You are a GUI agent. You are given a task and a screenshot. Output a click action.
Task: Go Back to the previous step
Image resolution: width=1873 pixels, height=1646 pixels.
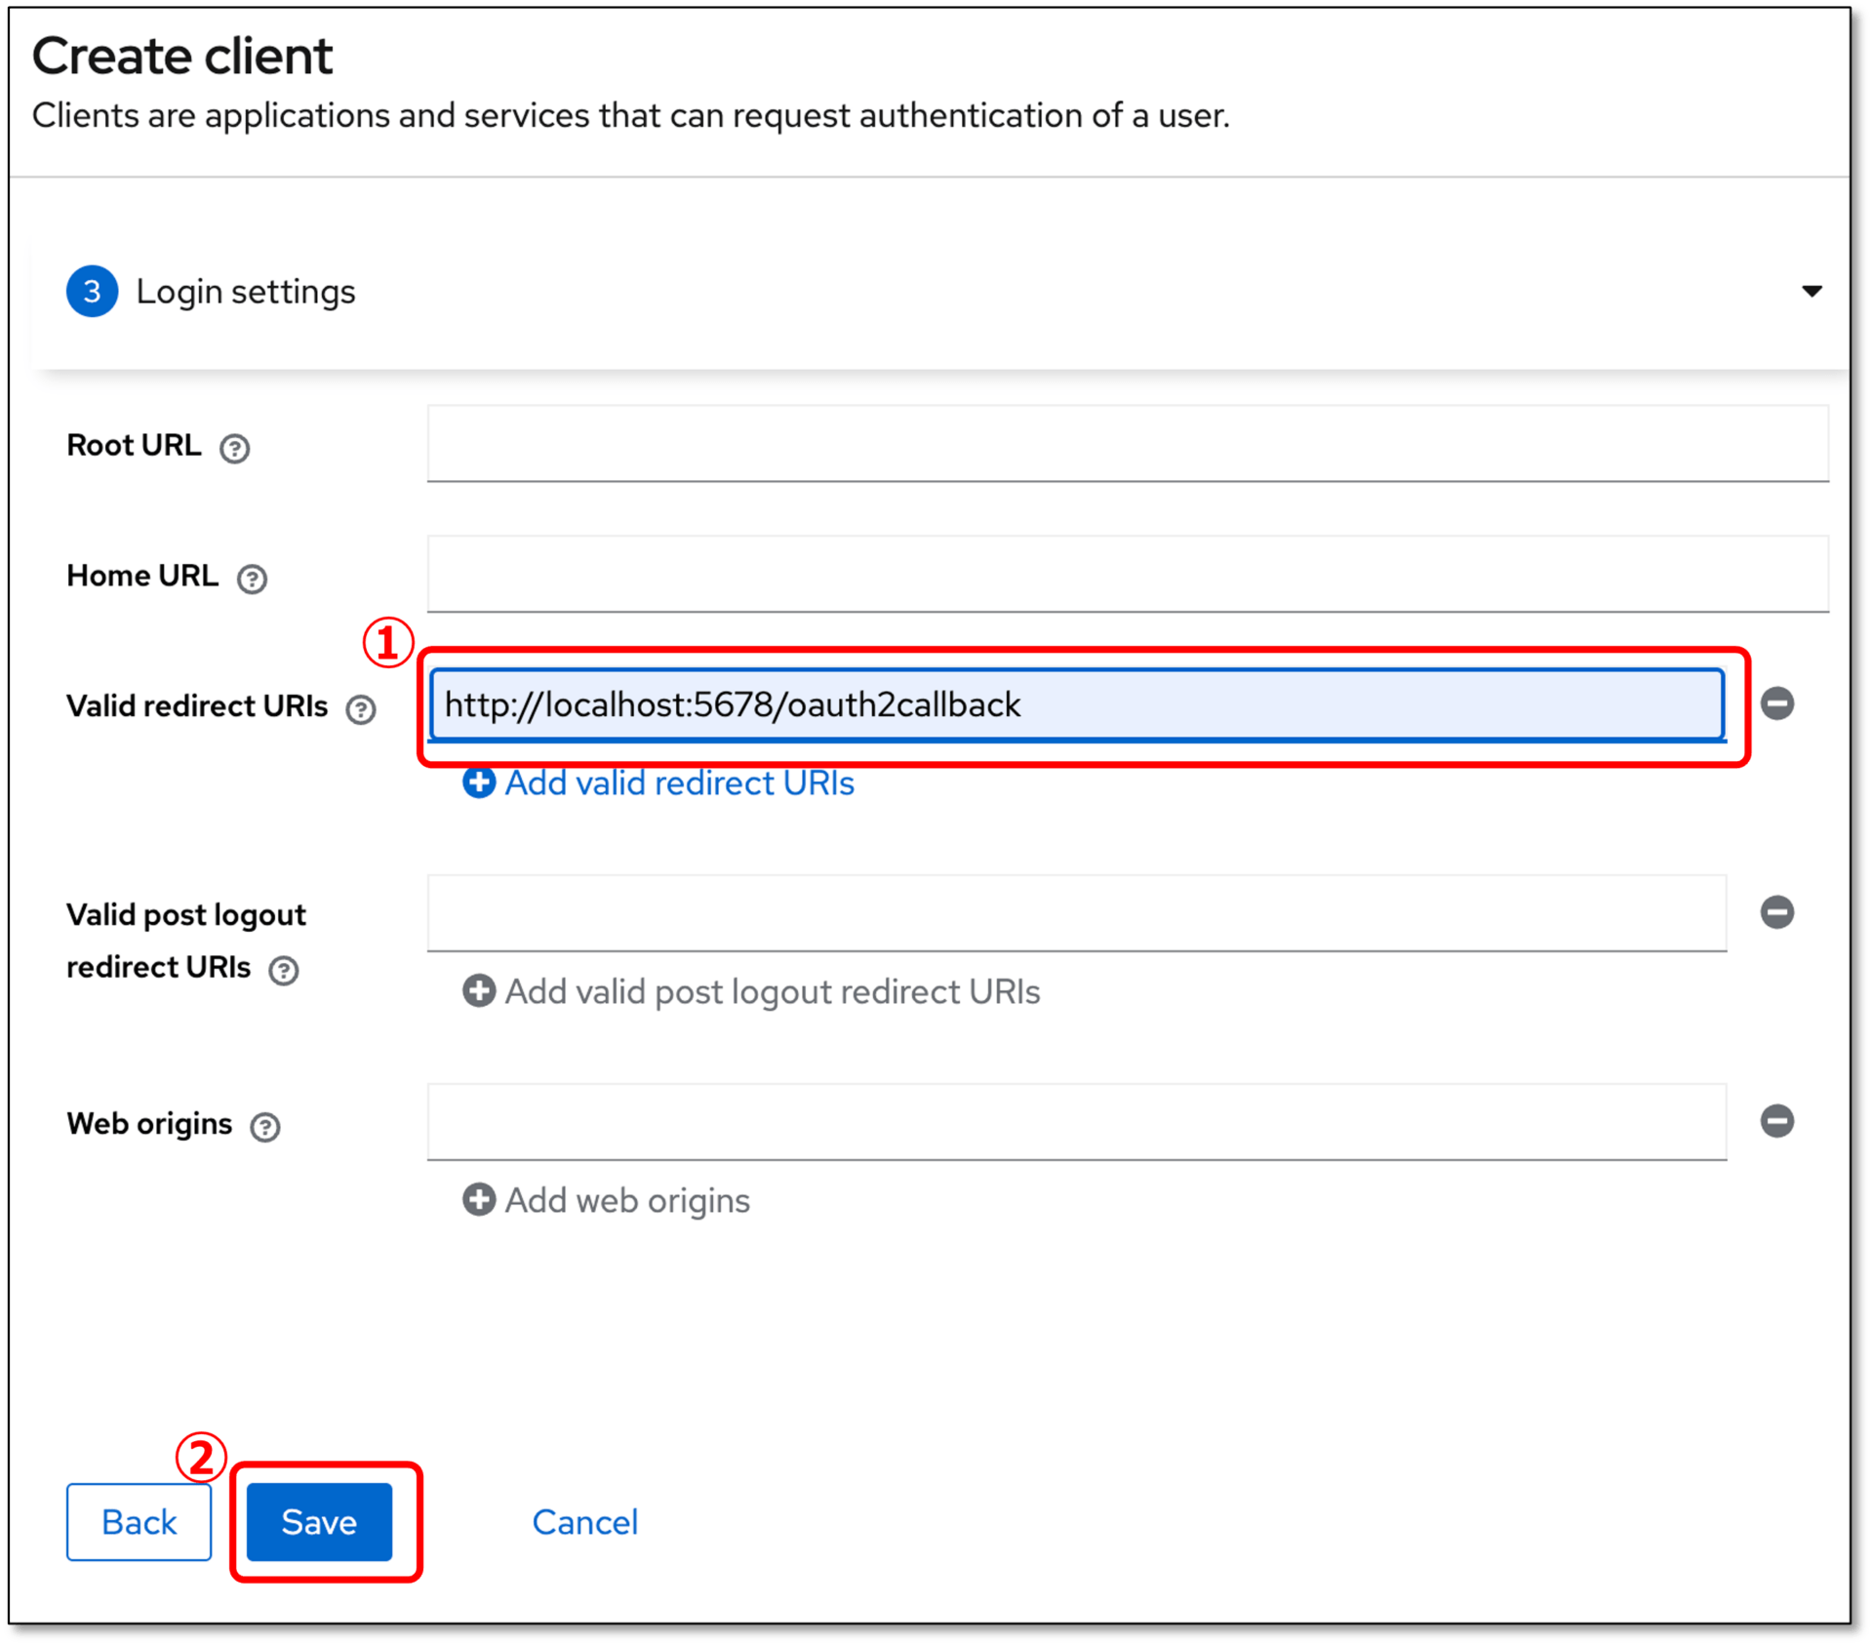(x=139, y=1522)
